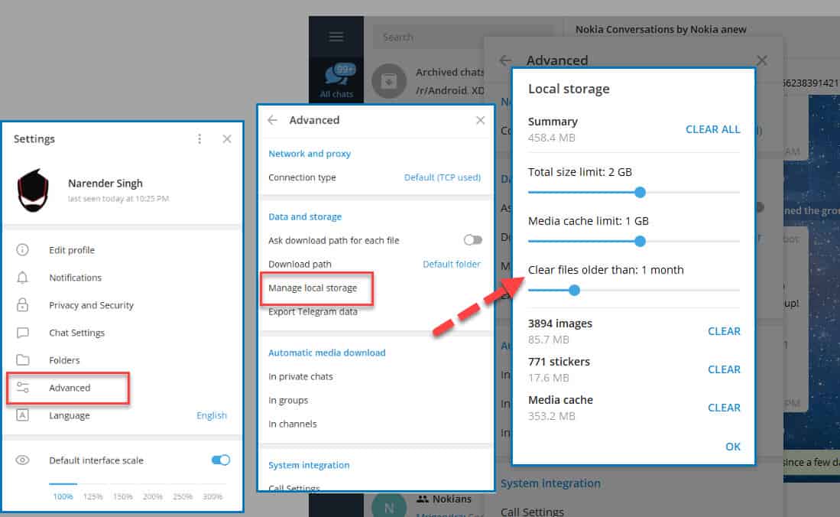Change Language from English
Screen dimensions: 840x517
pyautogui.click(x=211, y=415)
